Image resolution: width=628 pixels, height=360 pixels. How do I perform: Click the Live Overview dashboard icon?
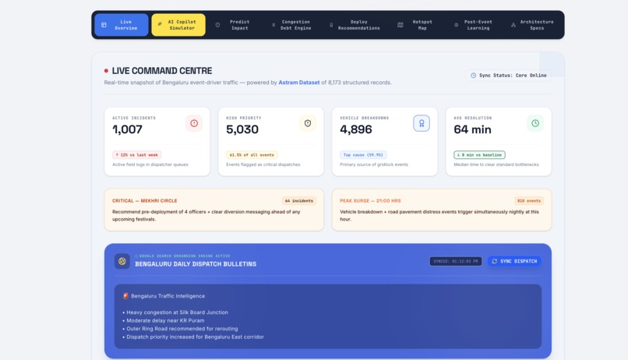click(104, 25)
